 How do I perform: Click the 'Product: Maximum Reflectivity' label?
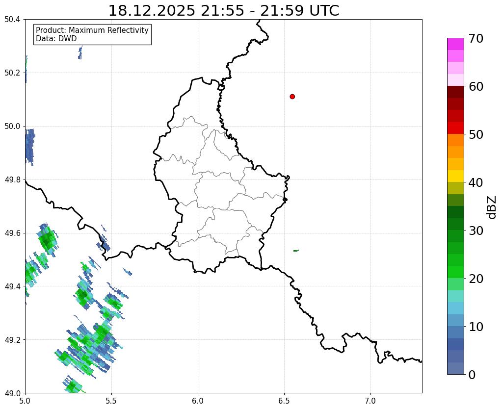pos(92,30)
